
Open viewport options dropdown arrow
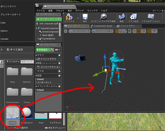coord(66,31)
